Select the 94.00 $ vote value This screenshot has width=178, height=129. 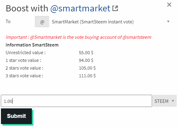click(86, 60)
